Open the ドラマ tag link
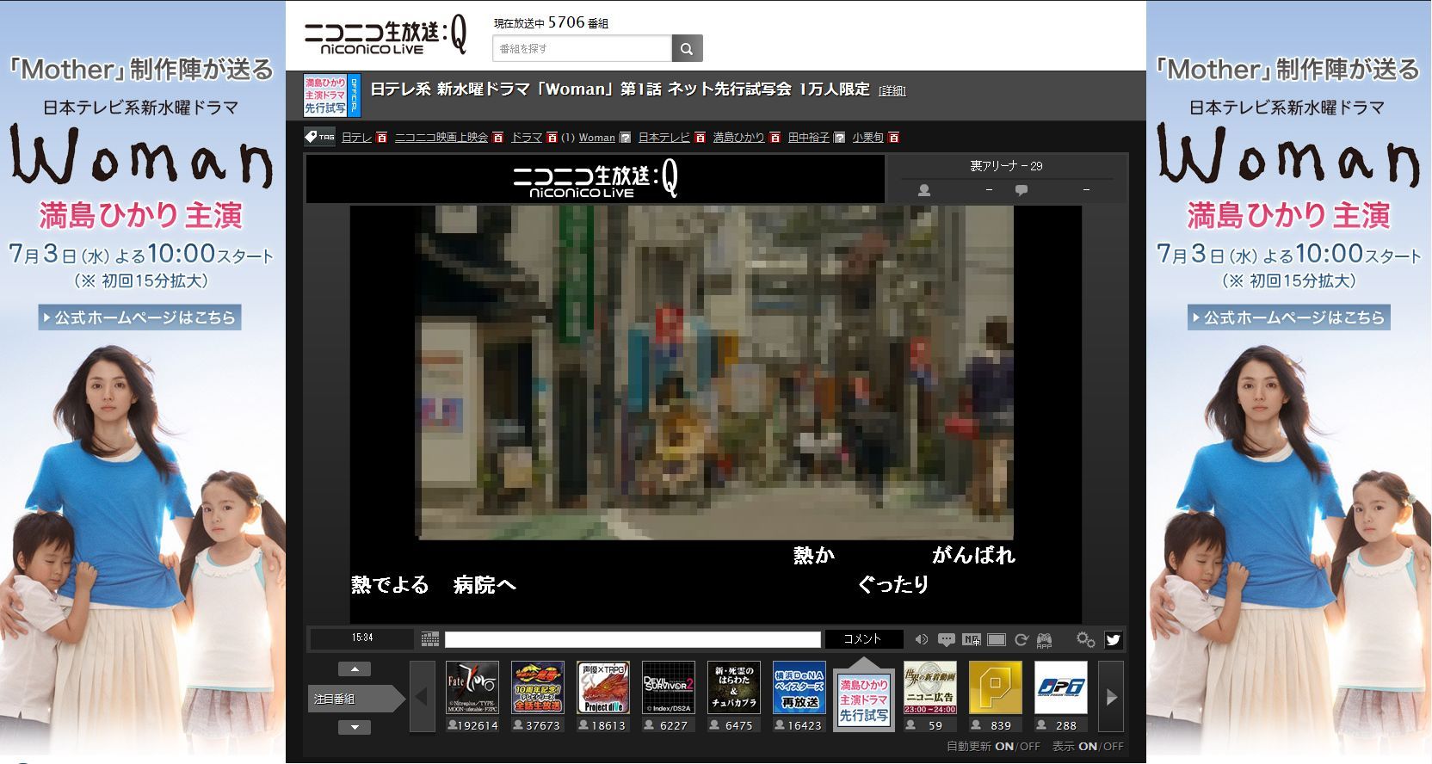 [x=527, y=138]
